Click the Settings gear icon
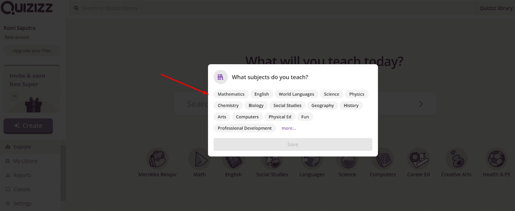Viewport: 515px width, 211px height. click(8, 204)
